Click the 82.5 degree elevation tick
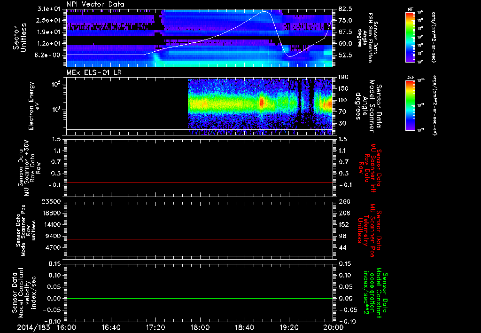Viewport: 481px width, 333px height. click(x=345, y=9)
